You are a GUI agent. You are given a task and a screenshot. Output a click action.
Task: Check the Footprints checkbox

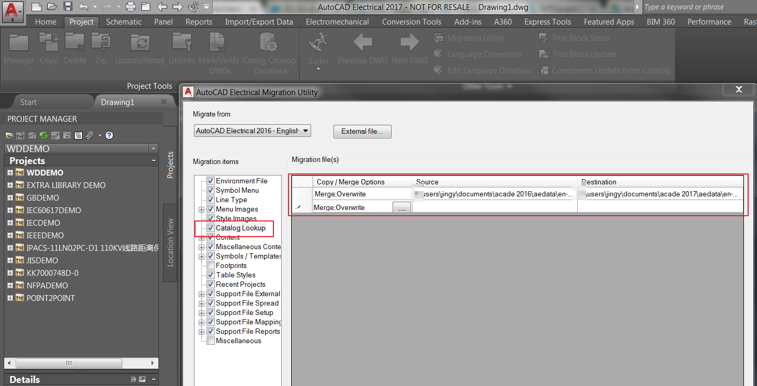(211, 265)
